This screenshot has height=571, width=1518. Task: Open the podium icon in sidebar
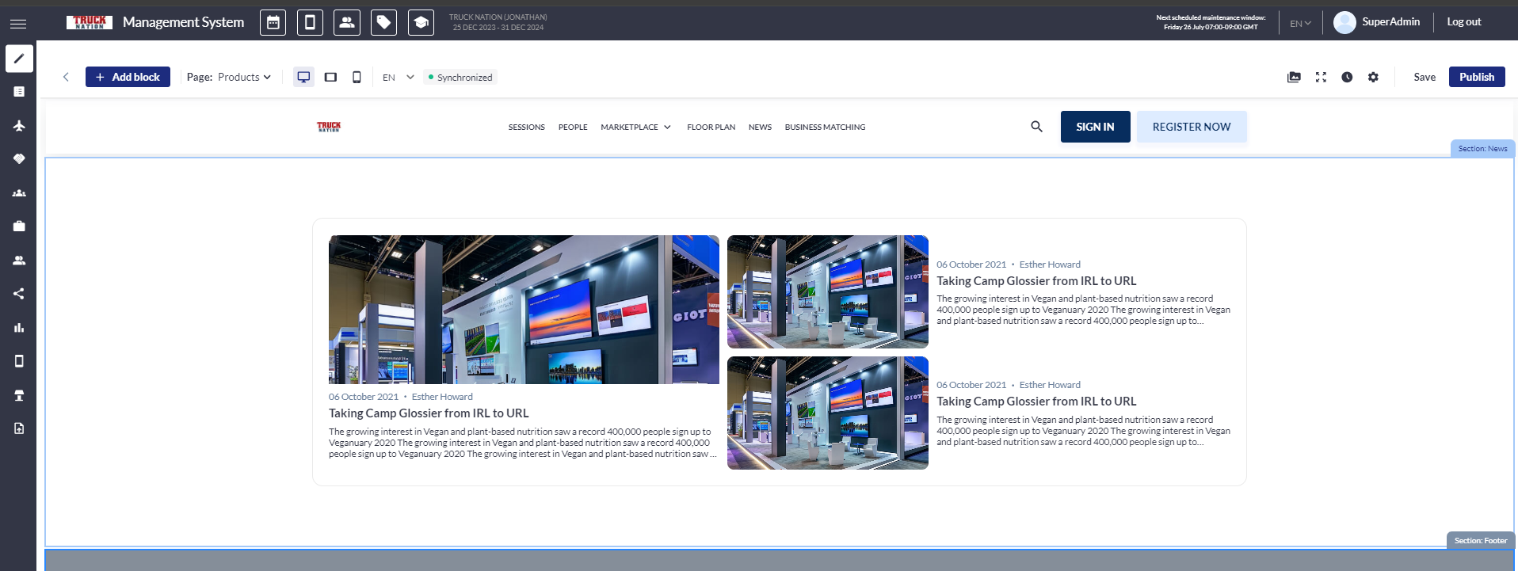pyautogui.click(x=19, y=395)
